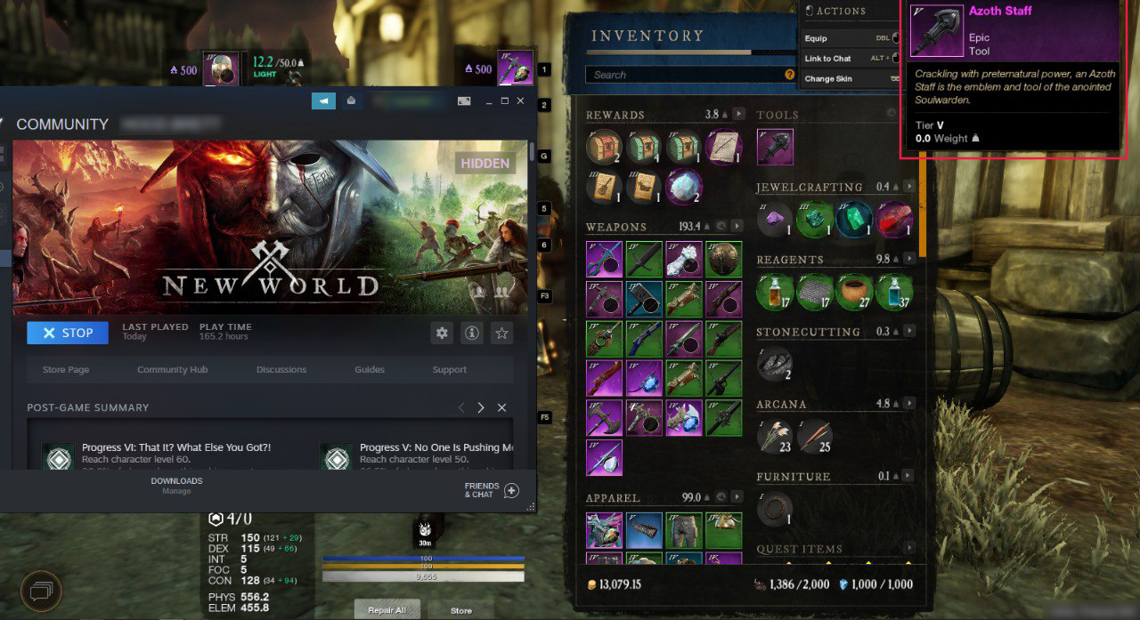Click the in-game Store button
This screenshot has height=620, width=1140.
coord(461,610)
